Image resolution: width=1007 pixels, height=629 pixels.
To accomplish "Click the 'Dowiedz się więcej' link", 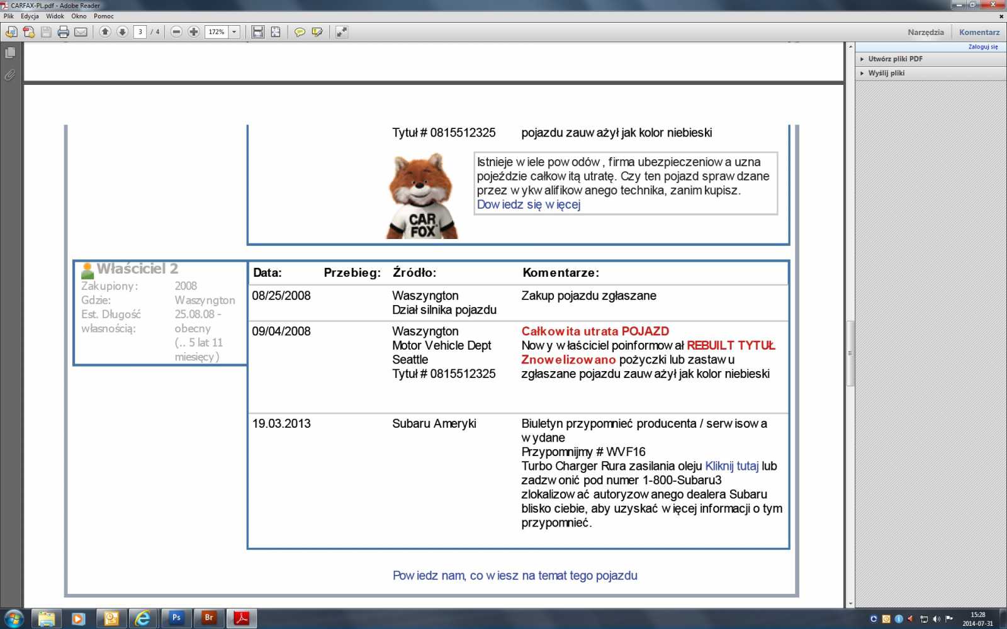I will pos(529,204).
